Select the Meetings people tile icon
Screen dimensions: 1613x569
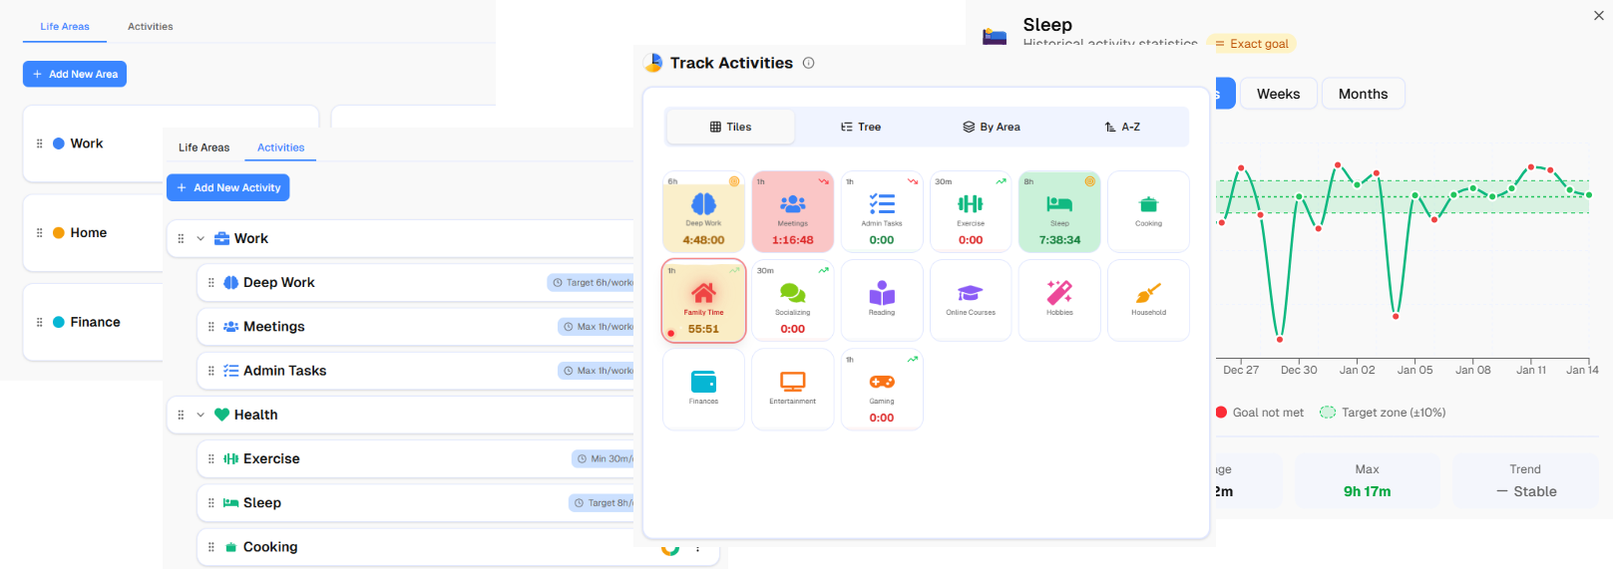[x=792, y=204]
